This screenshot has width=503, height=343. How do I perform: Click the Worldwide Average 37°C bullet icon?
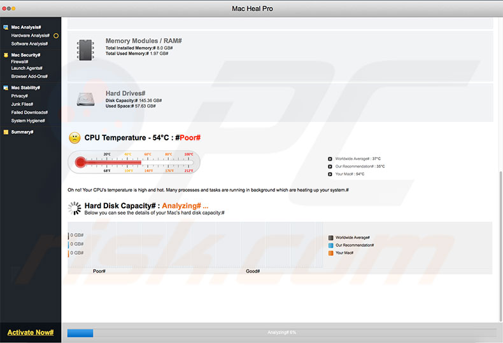pyautogui.click(x=330, y=159)
